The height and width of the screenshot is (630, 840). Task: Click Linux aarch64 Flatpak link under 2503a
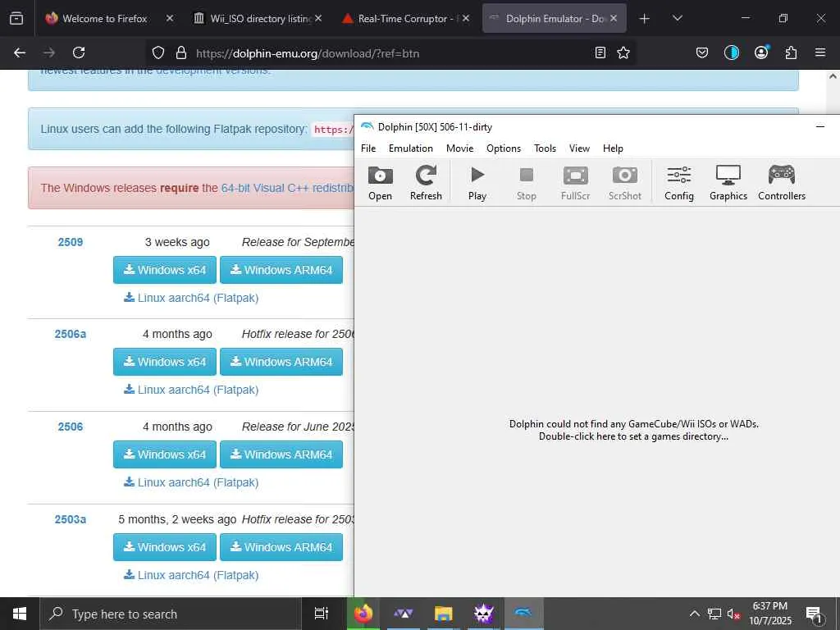[191, 575]
